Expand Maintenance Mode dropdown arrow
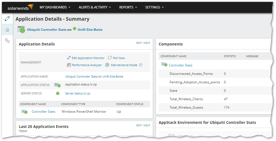The width and height of the screenshot is (276, 141). click(141, 65)
